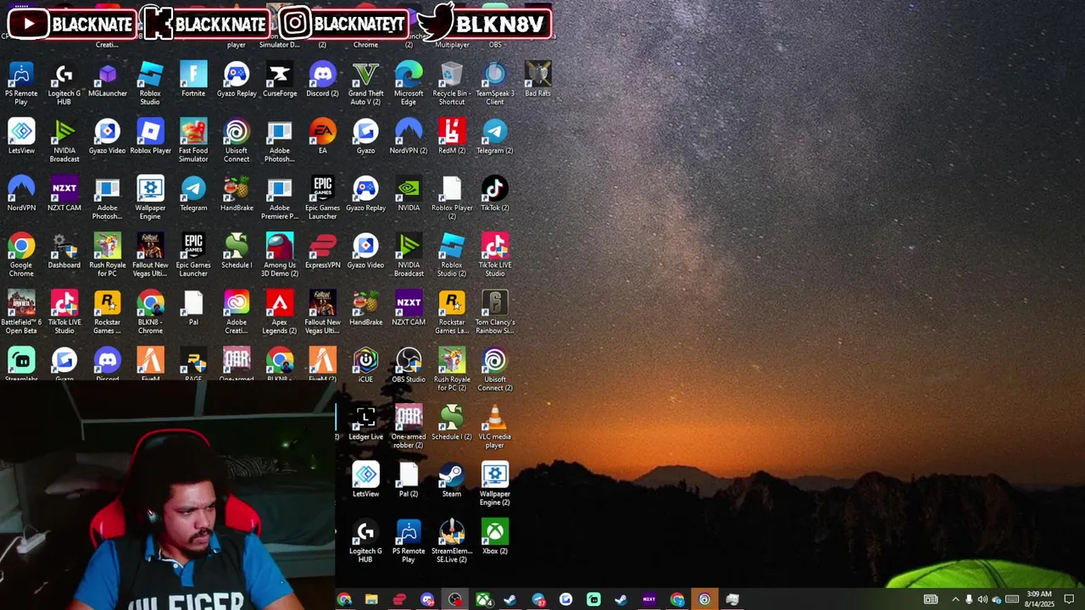Switch to Ubisoft Connect in the taskbar
1085x610 pixels.
(704, 600)
